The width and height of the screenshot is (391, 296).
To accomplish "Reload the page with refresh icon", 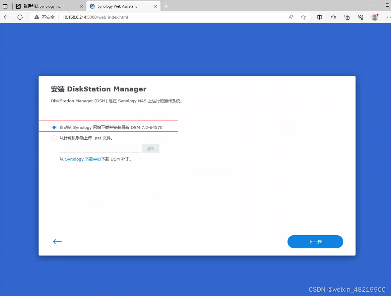I will (x=20, y=17).
